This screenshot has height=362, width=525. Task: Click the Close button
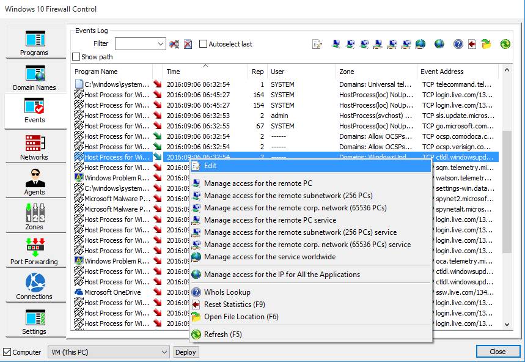pyautogui.click(x=498, y=352)
